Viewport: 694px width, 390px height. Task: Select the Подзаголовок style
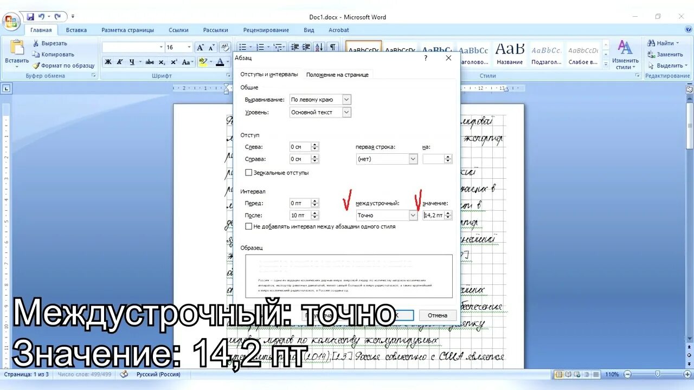[x=546, y=54]
